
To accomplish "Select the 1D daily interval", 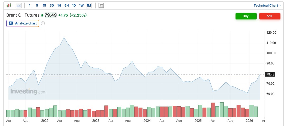I will point(74,5).
